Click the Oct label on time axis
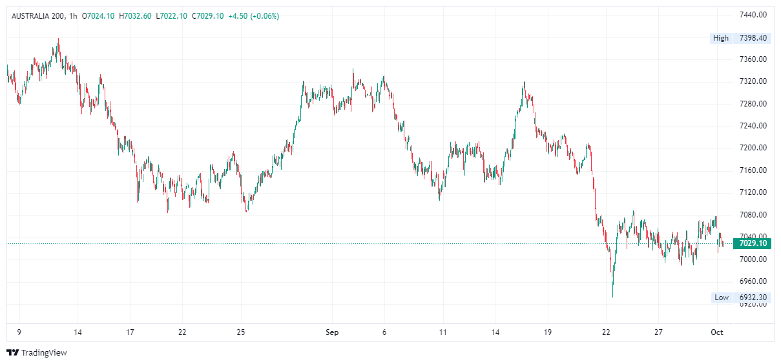This screenshot has height=364, width=781. pos(716,332)
